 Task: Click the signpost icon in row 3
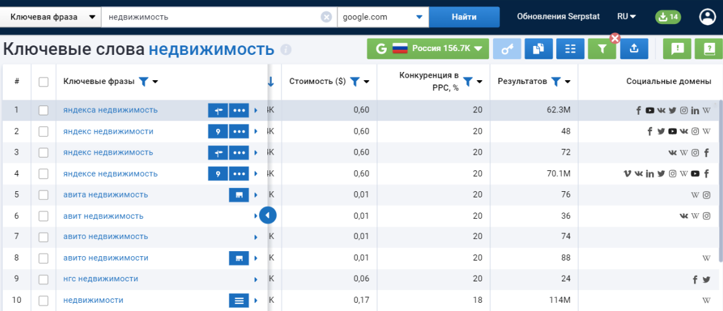pyautogui.click(x=218, y=153)
